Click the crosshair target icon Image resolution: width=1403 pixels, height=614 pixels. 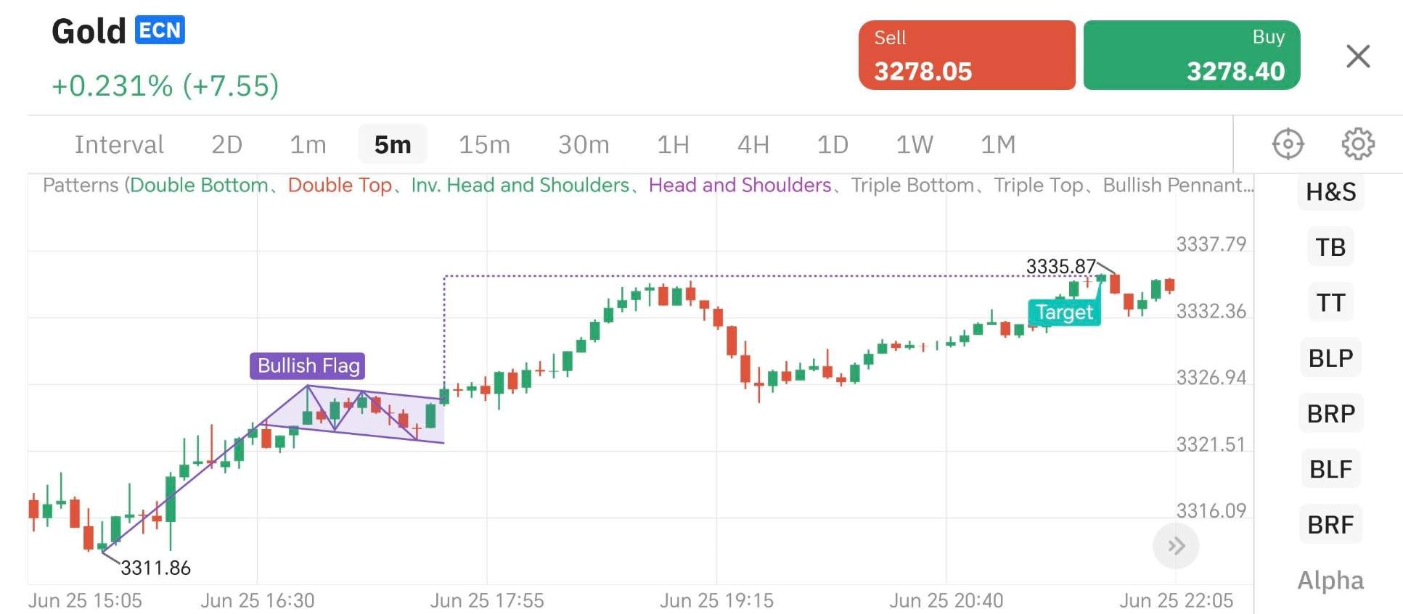click(1288, 144)
